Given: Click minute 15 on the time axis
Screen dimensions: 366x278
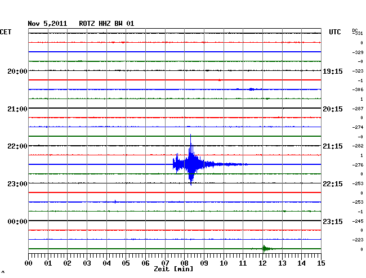Looking at the screenshot, I should coord(321,263).
